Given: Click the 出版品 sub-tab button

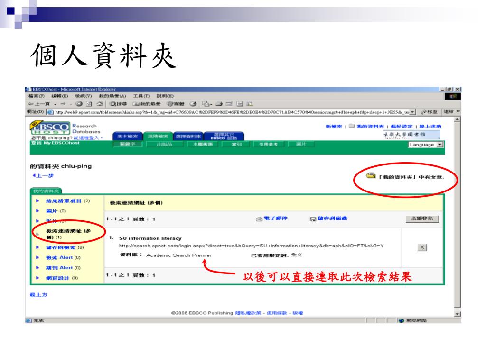Looking at the screenshot, I should point(165,144).
